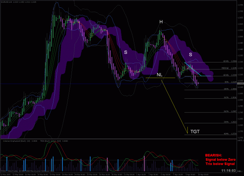Click the right shoulder 'S' label
This screenshot has height=176, width=244.
click(191, 55)
